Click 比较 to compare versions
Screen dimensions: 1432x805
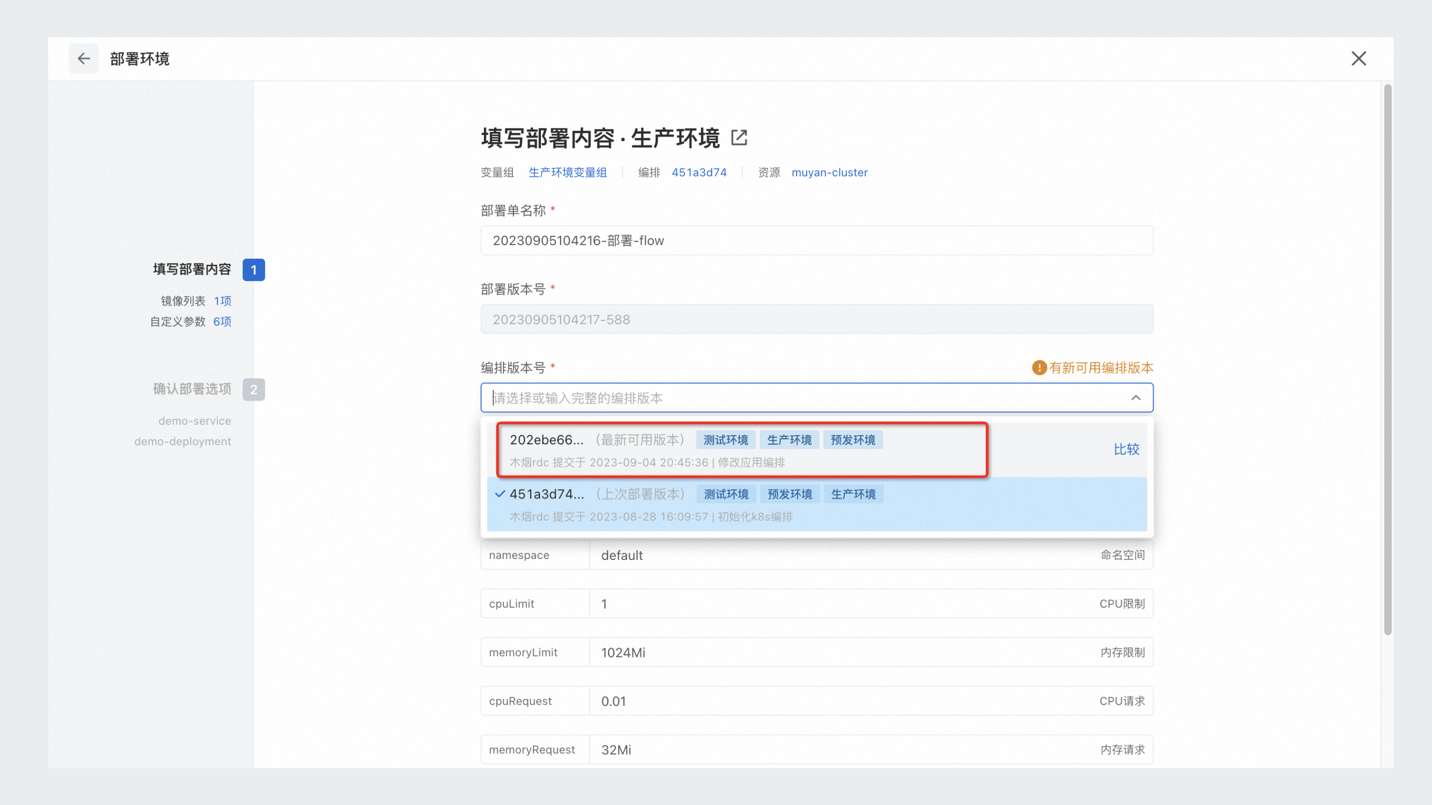(1126, 450)
